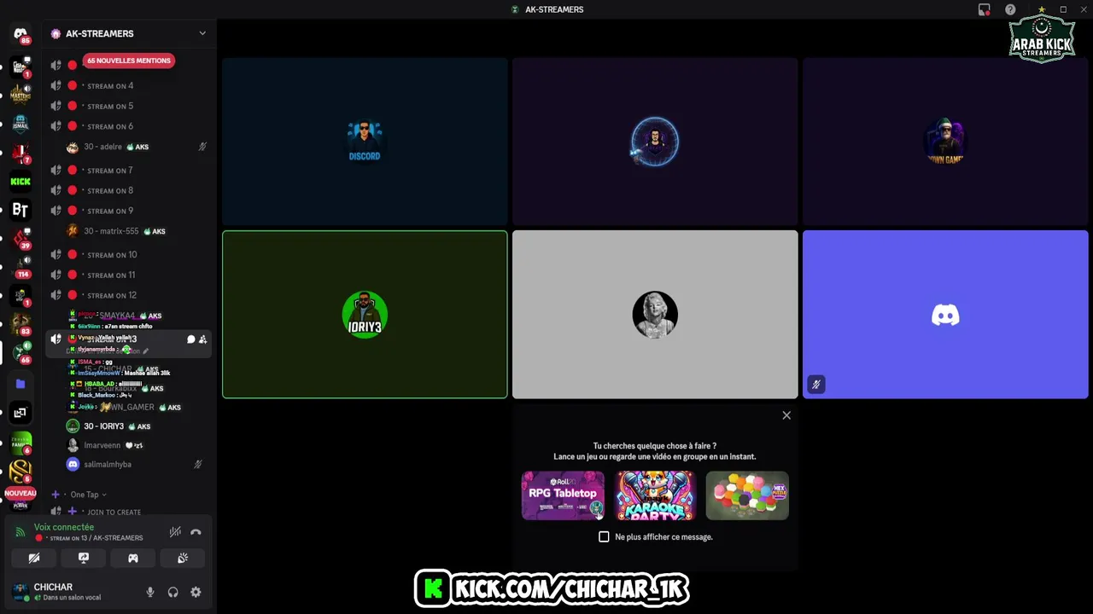The width and height of the screenshot is (1093, 614).
Task: Open the purple server folder icon
Action: [x=20, y=384]
